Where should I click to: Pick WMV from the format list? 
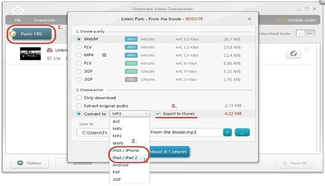(x=130, y=143)
